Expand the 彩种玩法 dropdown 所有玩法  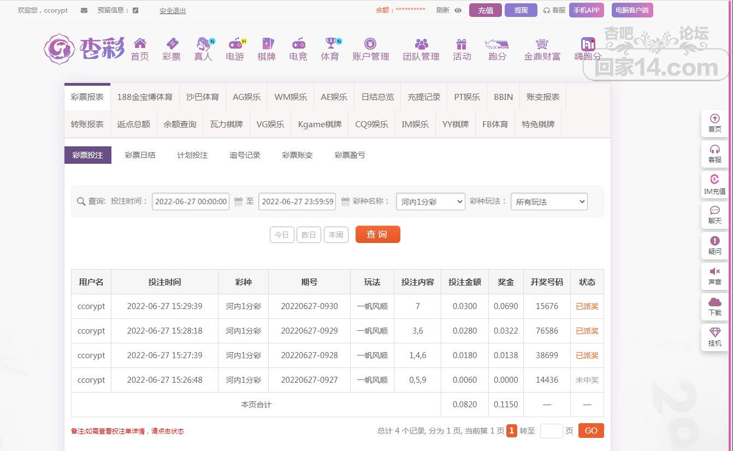point(548,201)
